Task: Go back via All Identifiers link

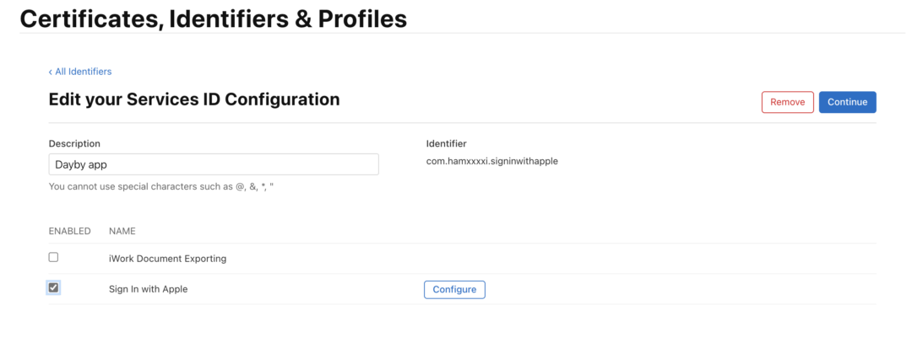Action: coord(80,72)
